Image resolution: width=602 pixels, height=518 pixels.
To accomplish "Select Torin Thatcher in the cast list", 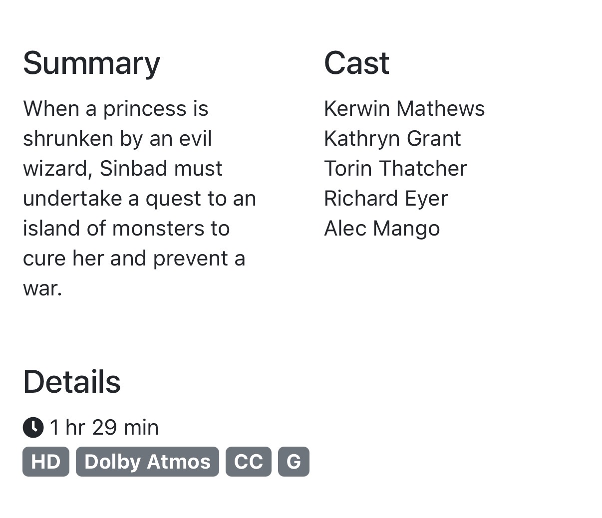I will coord(395,169).
